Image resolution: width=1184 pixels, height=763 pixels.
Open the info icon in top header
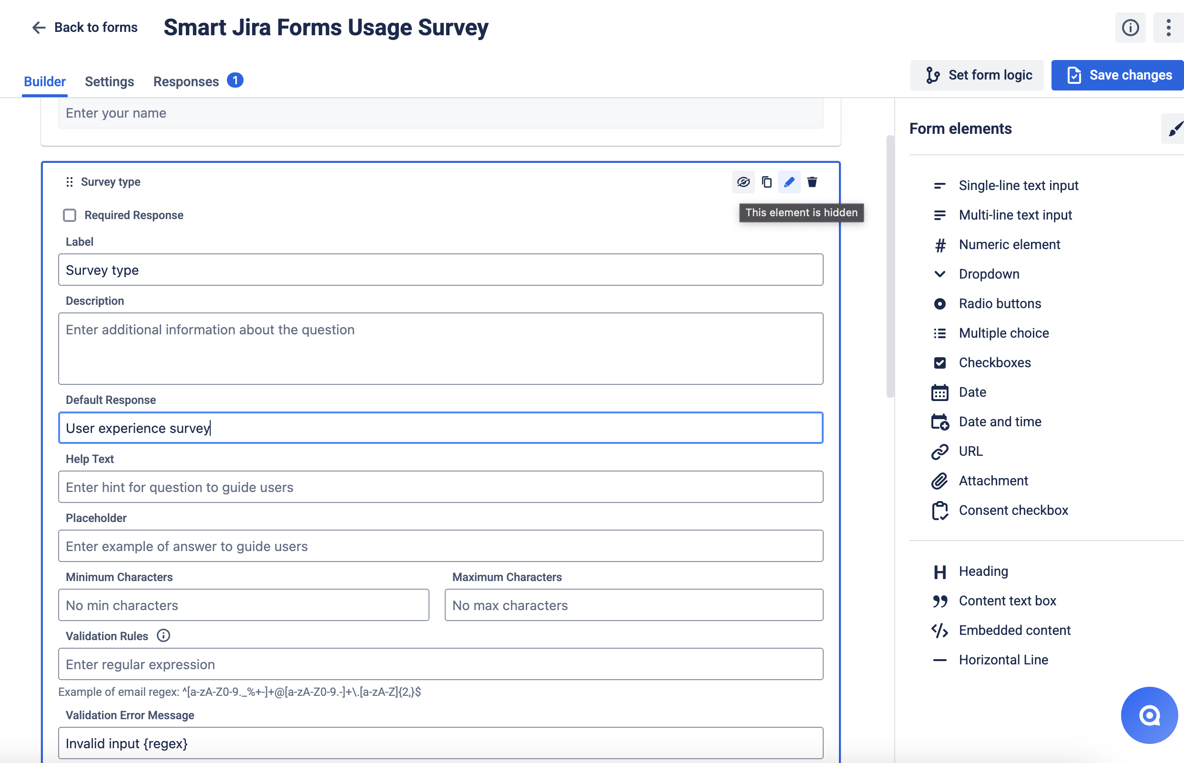[1130, 28]
